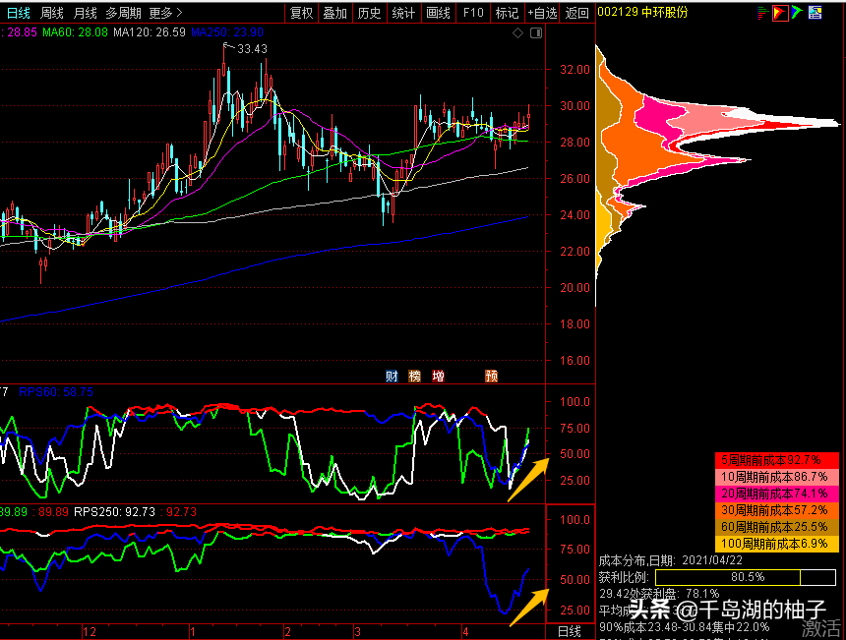Click the MA60: 28.08 indicator label
The width and height of the screenshot is (846, 640).
(x=75, y=32)
